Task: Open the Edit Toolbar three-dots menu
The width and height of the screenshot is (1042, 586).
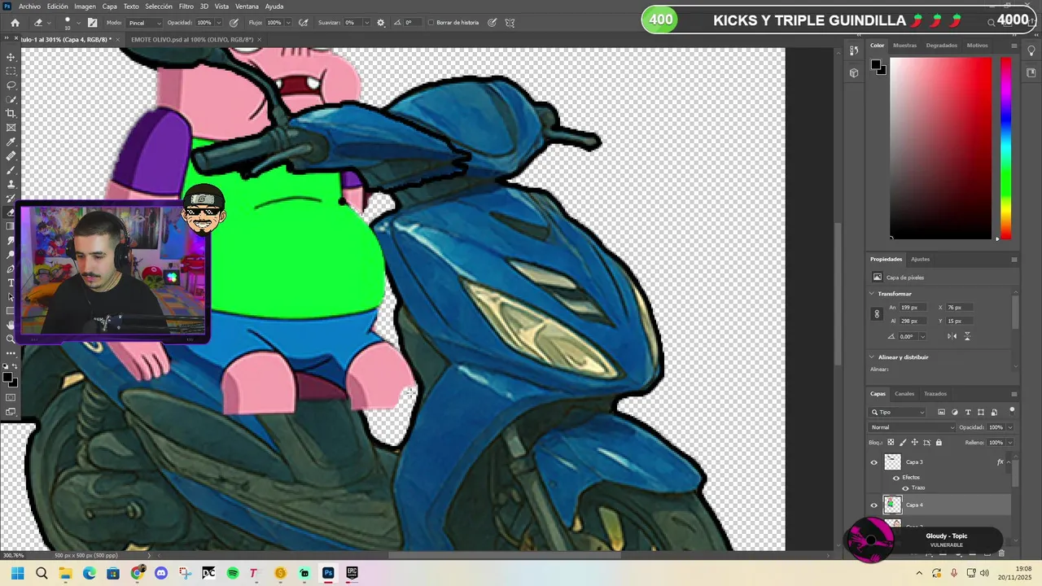Action: point(11,353)
